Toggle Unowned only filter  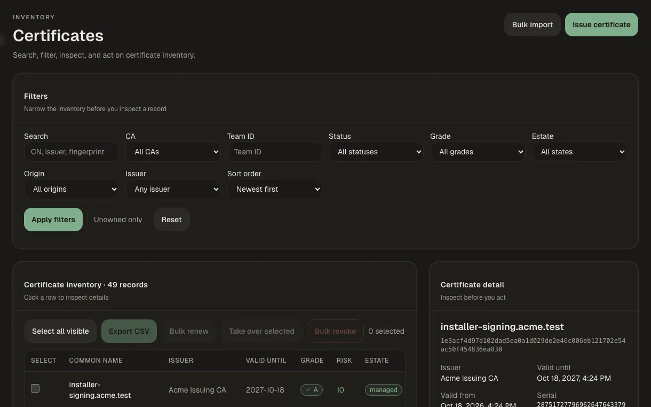[118, 220]
